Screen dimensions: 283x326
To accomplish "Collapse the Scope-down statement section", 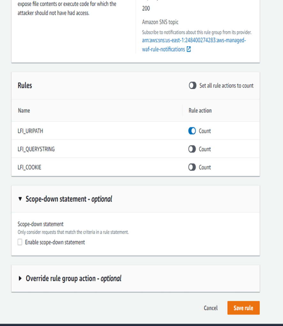I will coord(20,199).
